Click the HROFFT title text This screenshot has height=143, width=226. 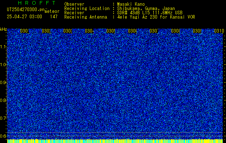tap(37, 3)
